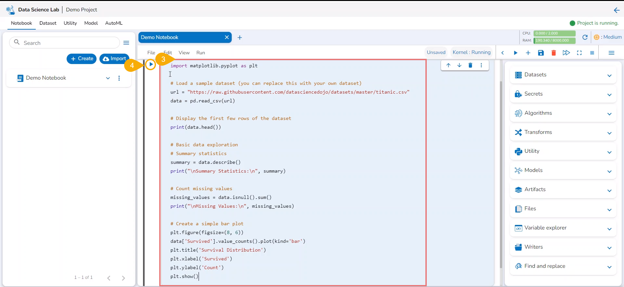Switch to the AutoML tab
This screenshot has height=287, width=624.
coord(114,23)
